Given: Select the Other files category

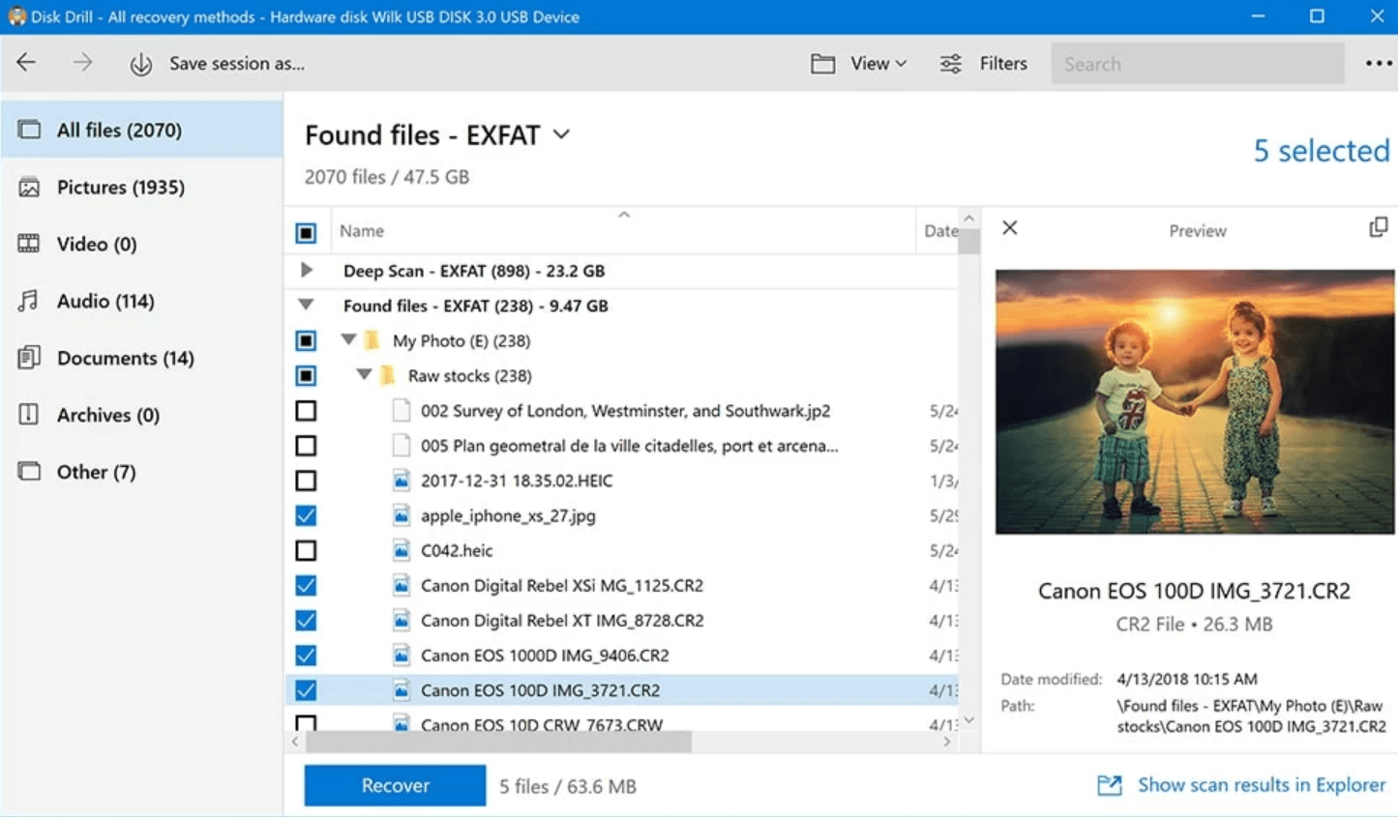Looking at the screenshot, I should [95, 472].
